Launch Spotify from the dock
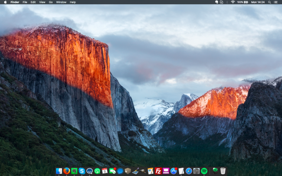The height and width of the screenshot is (176, 282). pos(204,171)
